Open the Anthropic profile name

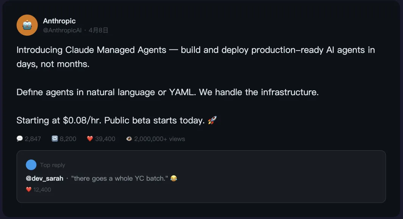(x=59, y=21)
